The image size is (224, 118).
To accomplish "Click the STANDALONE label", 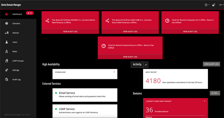I will click(60, 72).
